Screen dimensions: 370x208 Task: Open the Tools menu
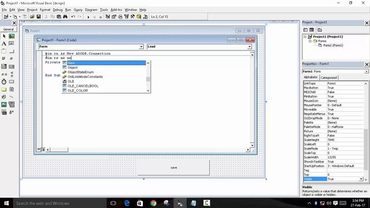[104, 10]
